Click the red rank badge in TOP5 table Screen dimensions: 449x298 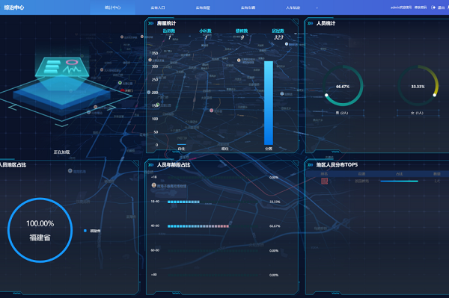point(324,181)
